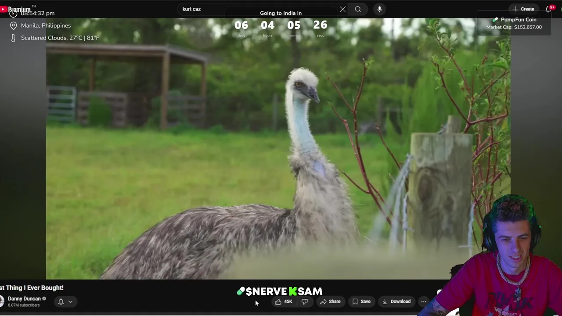Clear the search box with the X icon
562x316 pixels.
click(342, 9)
